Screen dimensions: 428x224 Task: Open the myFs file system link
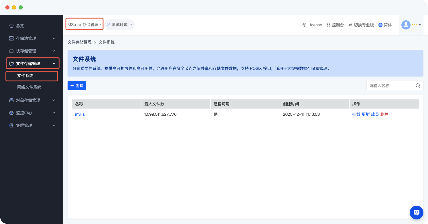coord(80,114)
